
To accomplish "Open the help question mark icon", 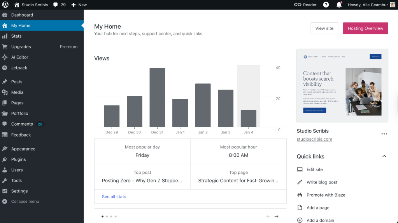I will point(326,5).
